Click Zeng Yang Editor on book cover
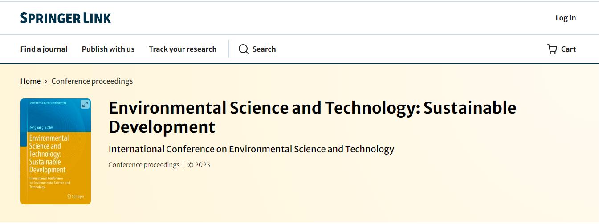The width and height of the screenshot is (599, 224). click(x=41, y=127)
